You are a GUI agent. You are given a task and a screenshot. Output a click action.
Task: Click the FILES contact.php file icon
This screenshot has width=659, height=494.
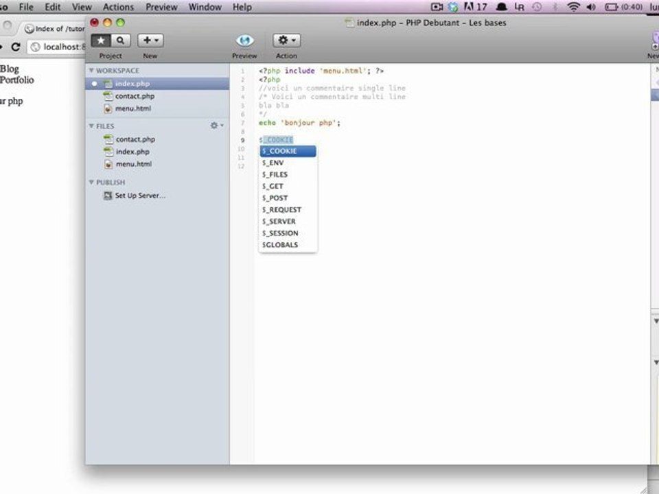[x=108, y=139]
